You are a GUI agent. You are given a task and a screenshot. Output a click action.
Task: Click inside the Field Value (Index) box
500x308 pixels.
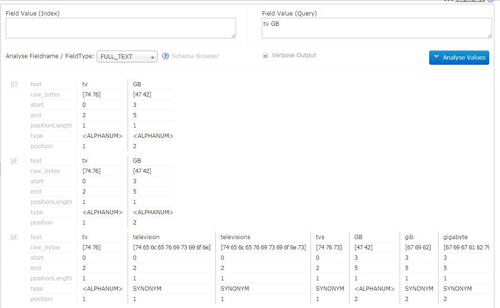pos(121,28)
